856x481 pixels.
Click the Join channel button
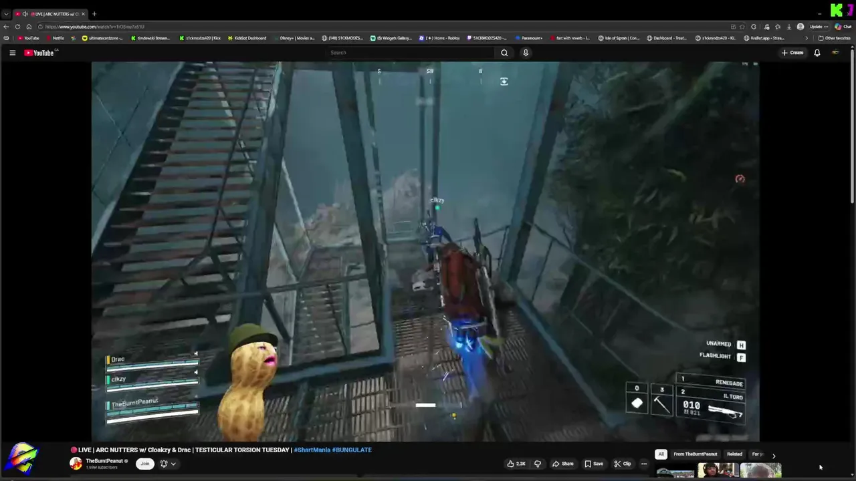tap(144, 464)
